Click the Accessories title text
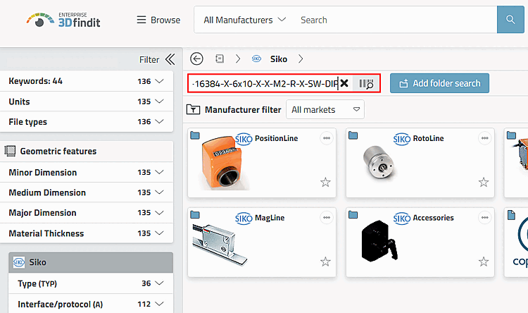 point(434,218)
